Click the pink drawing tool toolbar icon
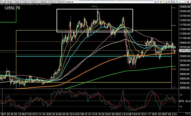Viewport: 191px width, 116px height. click(158, 2)
